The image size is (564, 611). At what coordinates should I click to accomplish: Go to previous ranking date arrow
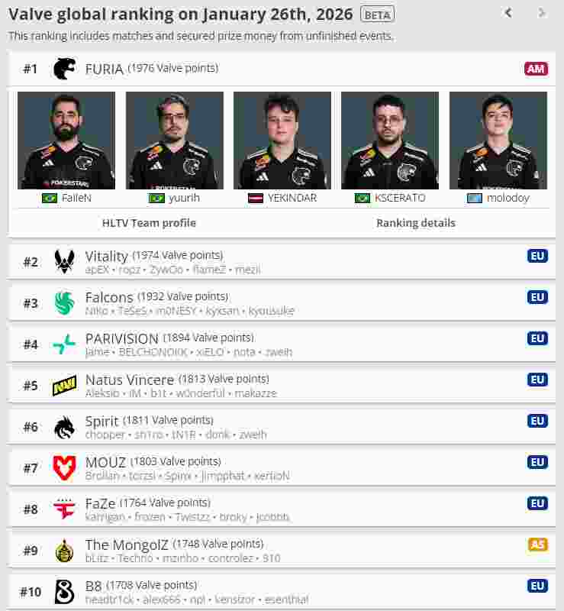[508, 13]
